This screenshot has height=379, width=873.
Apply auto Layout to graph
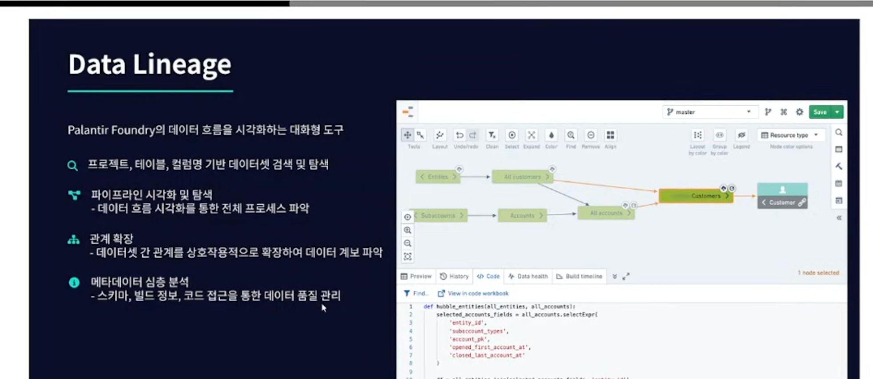(x=440, y=135)
